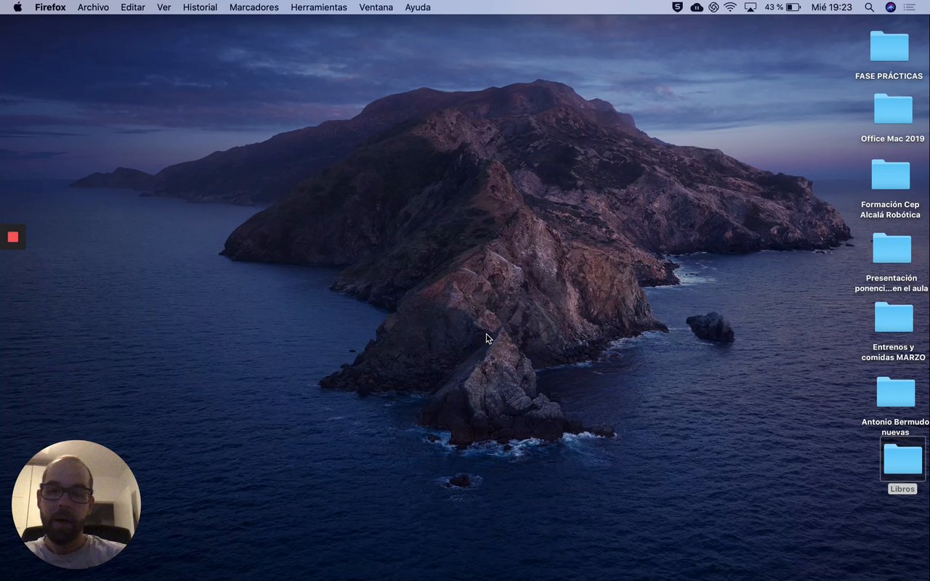The height and width of the screenshot is (581, 930).
Task: Click the Formación Cep Alcalá Robótica label
Action: click(x=890, y=210)
